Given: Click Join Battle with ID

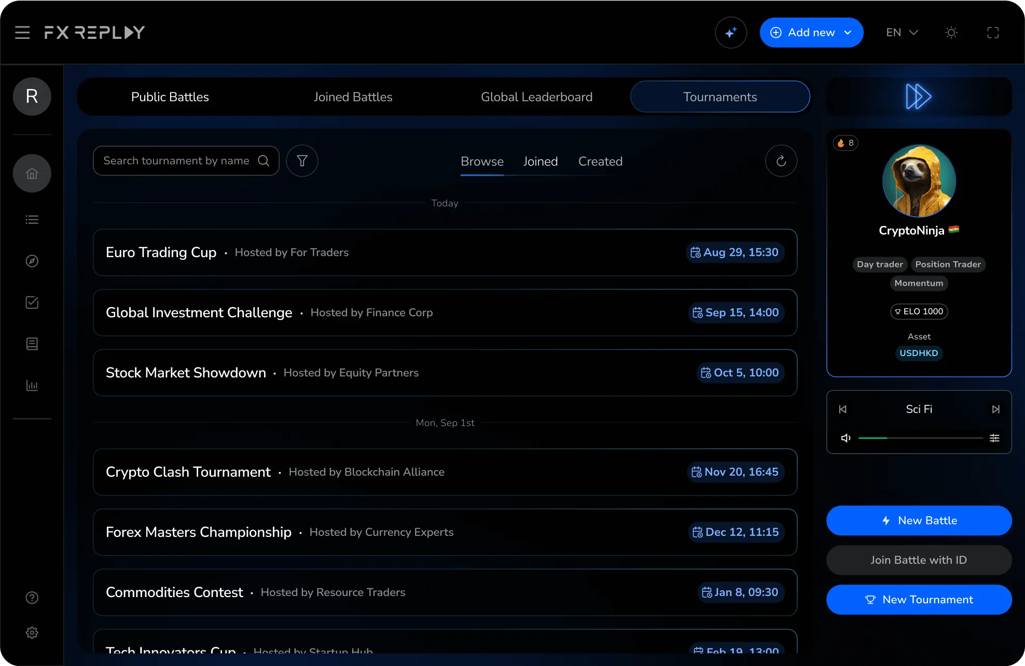Looking at the screenshot, I should tap(919, 560).
